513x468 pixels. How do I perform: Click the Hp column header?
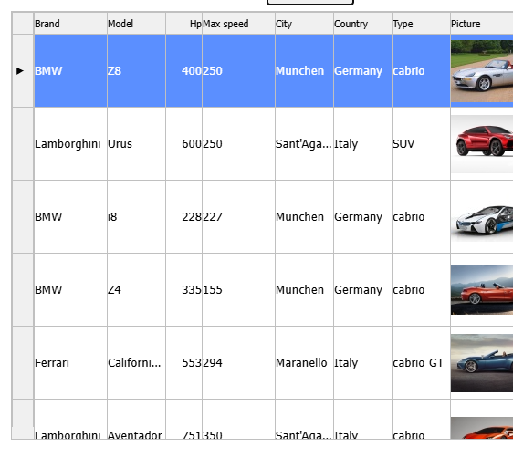click(183, 24)
